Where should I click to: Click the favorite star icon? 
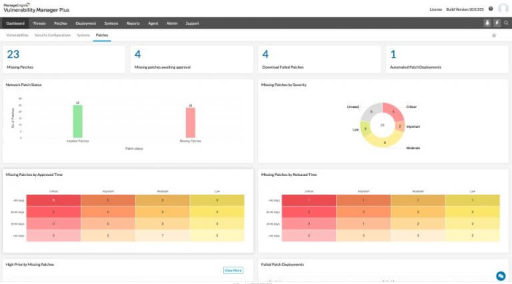coord(493,35)
